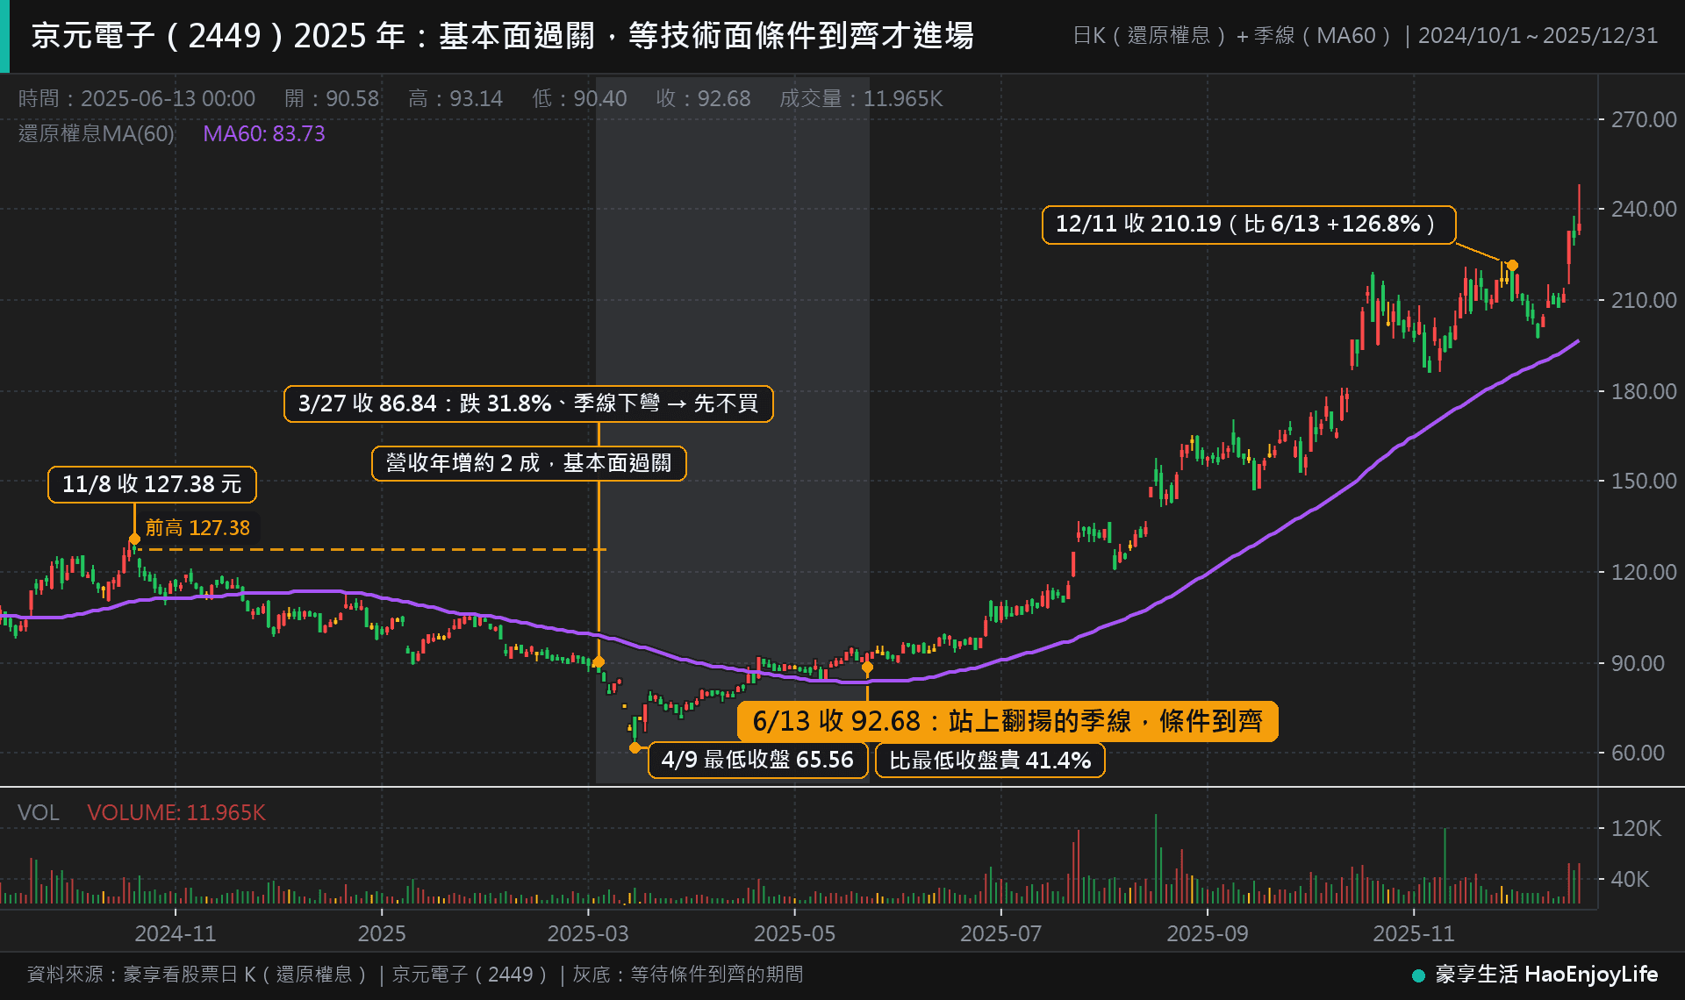The width and height of the screenshot is (1685, 1000).
Task: Click the VOLUME: 11.965K readout
Action: [x=176, y=812]
